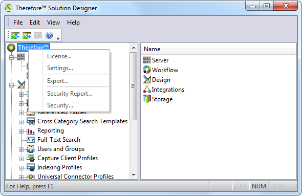302x196 pixels.
Task: Close the Solution Designer window
Action: tap(286, 6)
